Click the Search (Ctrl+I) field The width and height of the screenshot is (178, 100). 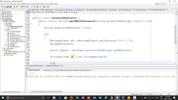click(x=166, y=4)
